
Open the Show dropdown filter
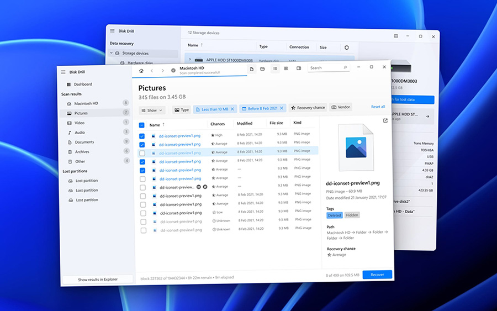152,110
